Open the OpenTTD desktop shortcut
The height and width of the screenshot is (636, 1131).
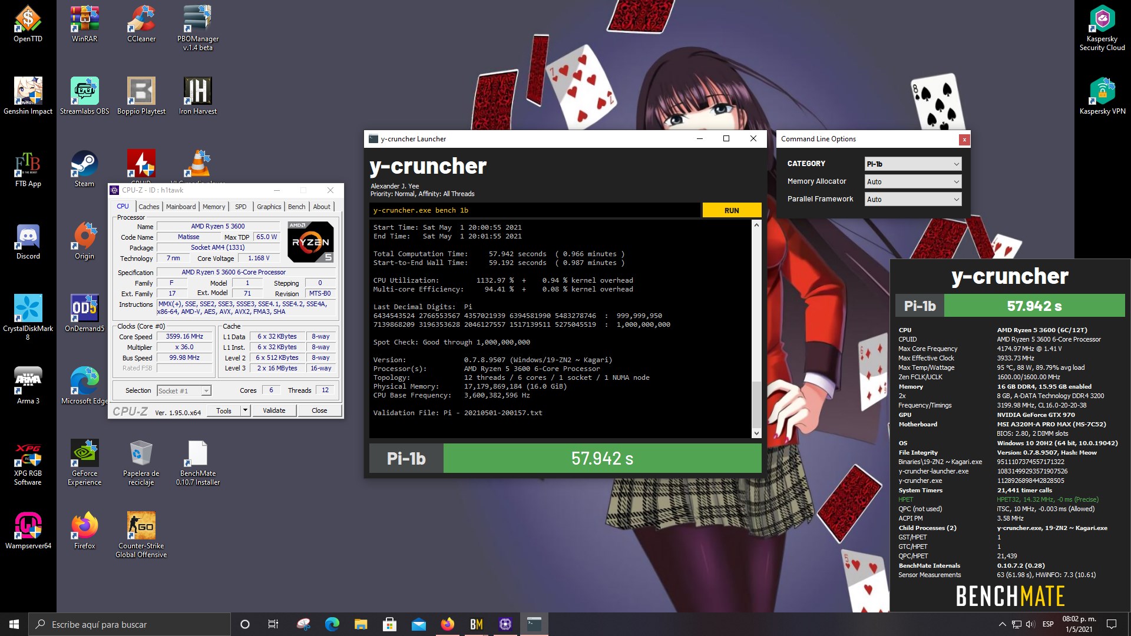pos(28,24)
